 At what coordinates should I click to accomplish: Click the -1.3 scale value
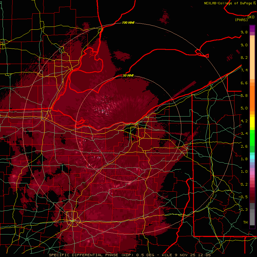[243, 210]
